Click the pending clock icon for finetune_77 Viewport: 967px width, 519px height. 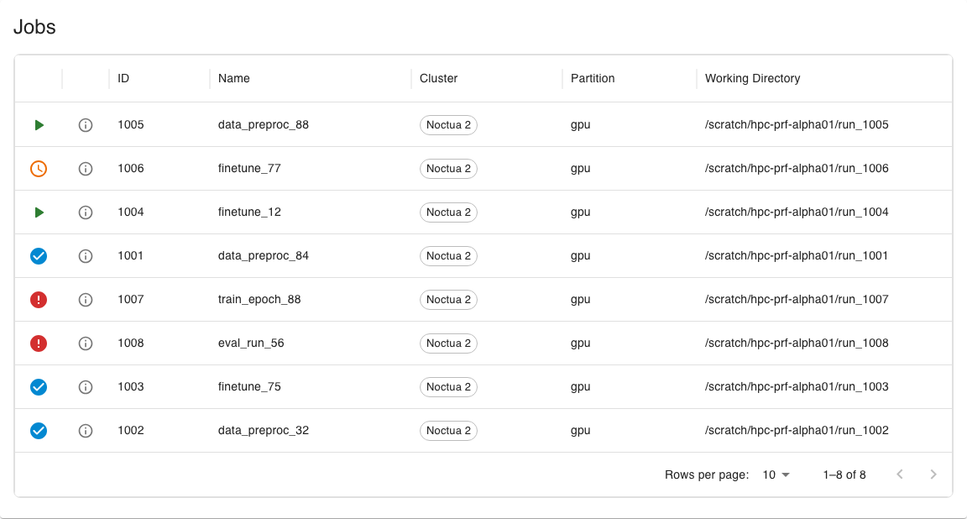[x=39, y=169]
